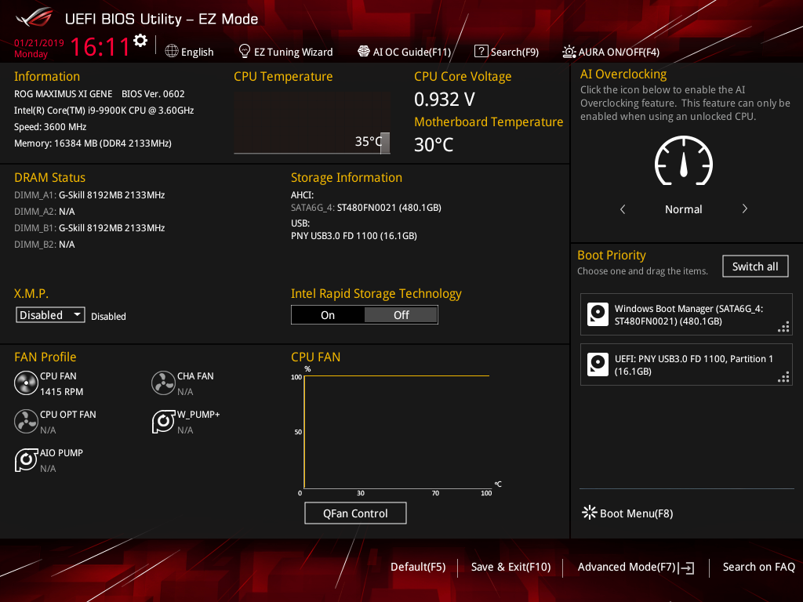Click the CPU OPT FAN fan icon

pyautogui.click(x=26, y=422)
